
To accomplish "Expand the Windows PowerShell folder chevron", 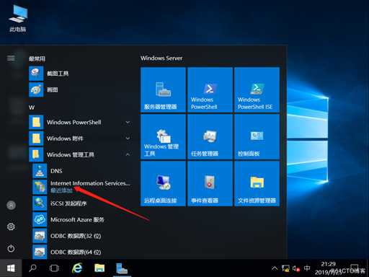I will [x=128, y=123].
